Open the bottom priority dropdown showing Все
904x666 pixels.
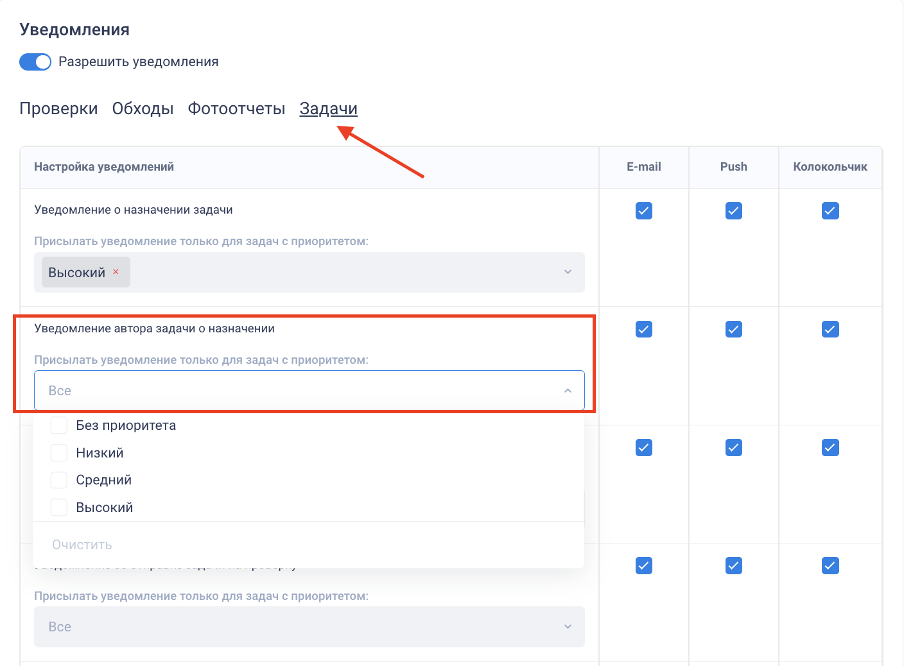309,627
